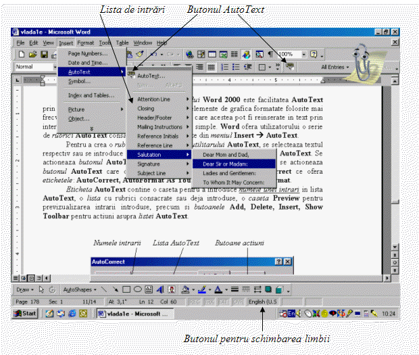Toggle the Drawing toolbar button
This screenshot has height=355, width=419.
(x=246, y=55)
